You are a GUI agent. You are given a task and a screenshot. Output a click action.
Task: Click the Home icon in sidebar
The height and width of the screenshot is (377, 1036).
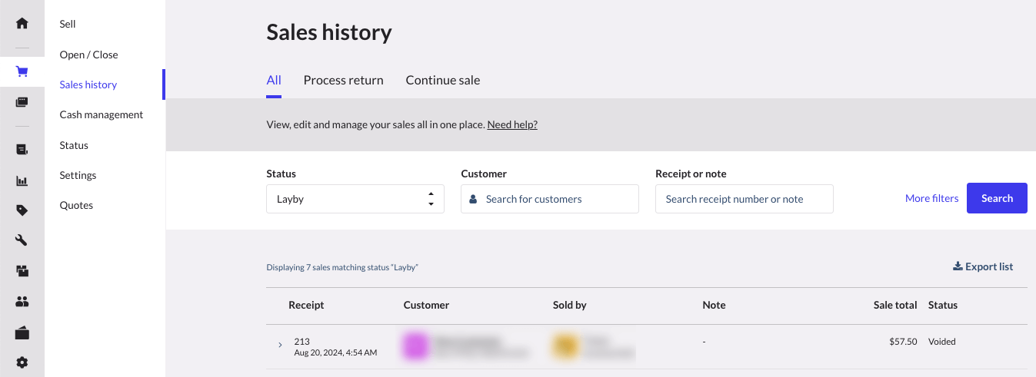[22, 23]
